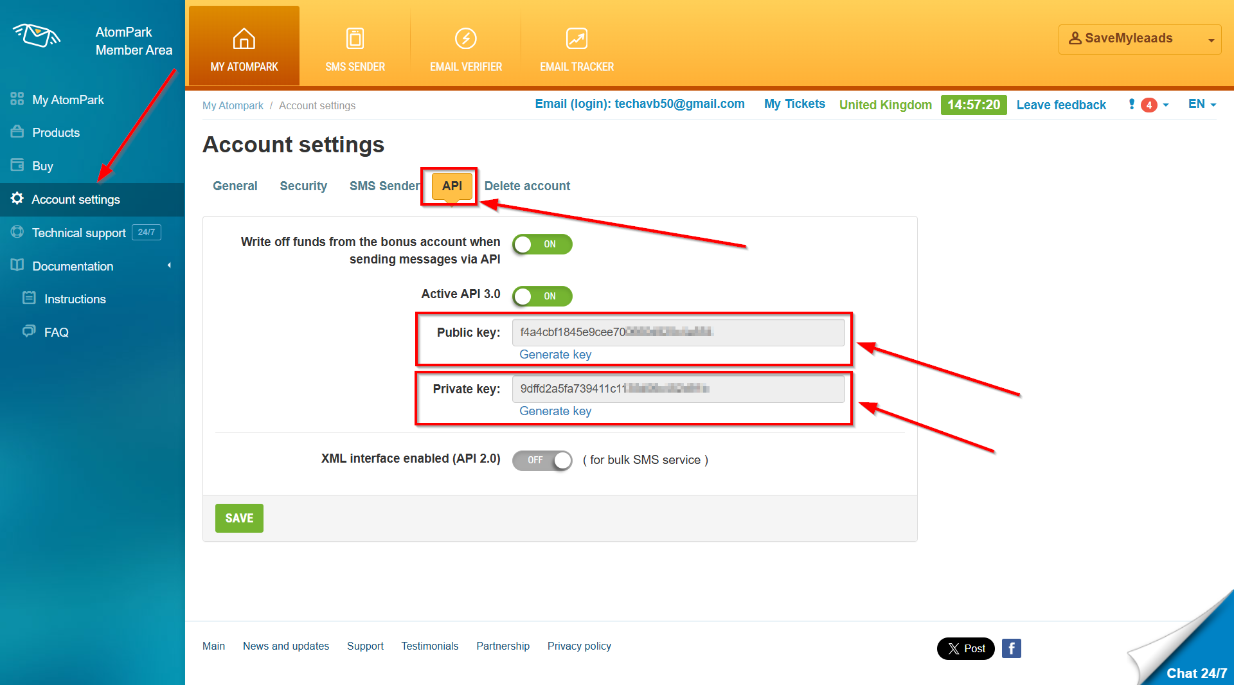1234x685 pixels.
Task: Select the Delete account tab
Action: [x=527, y=186]
